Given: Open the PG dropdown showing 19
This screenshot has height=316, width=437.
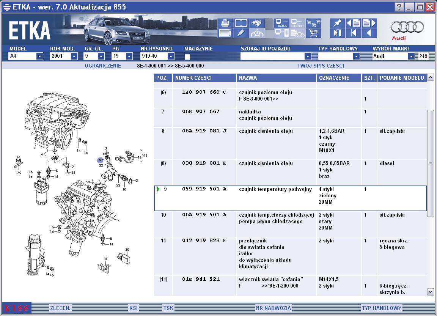Looking at the screenshot, I should click(x=129, y=56).
